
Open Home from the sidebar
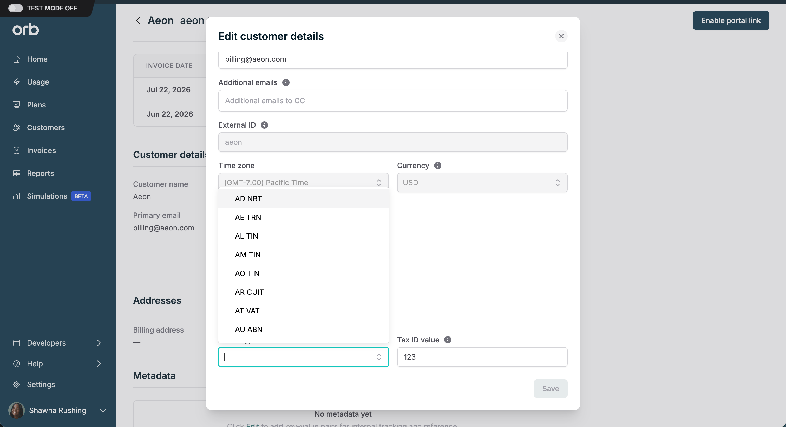pos(37,59)
